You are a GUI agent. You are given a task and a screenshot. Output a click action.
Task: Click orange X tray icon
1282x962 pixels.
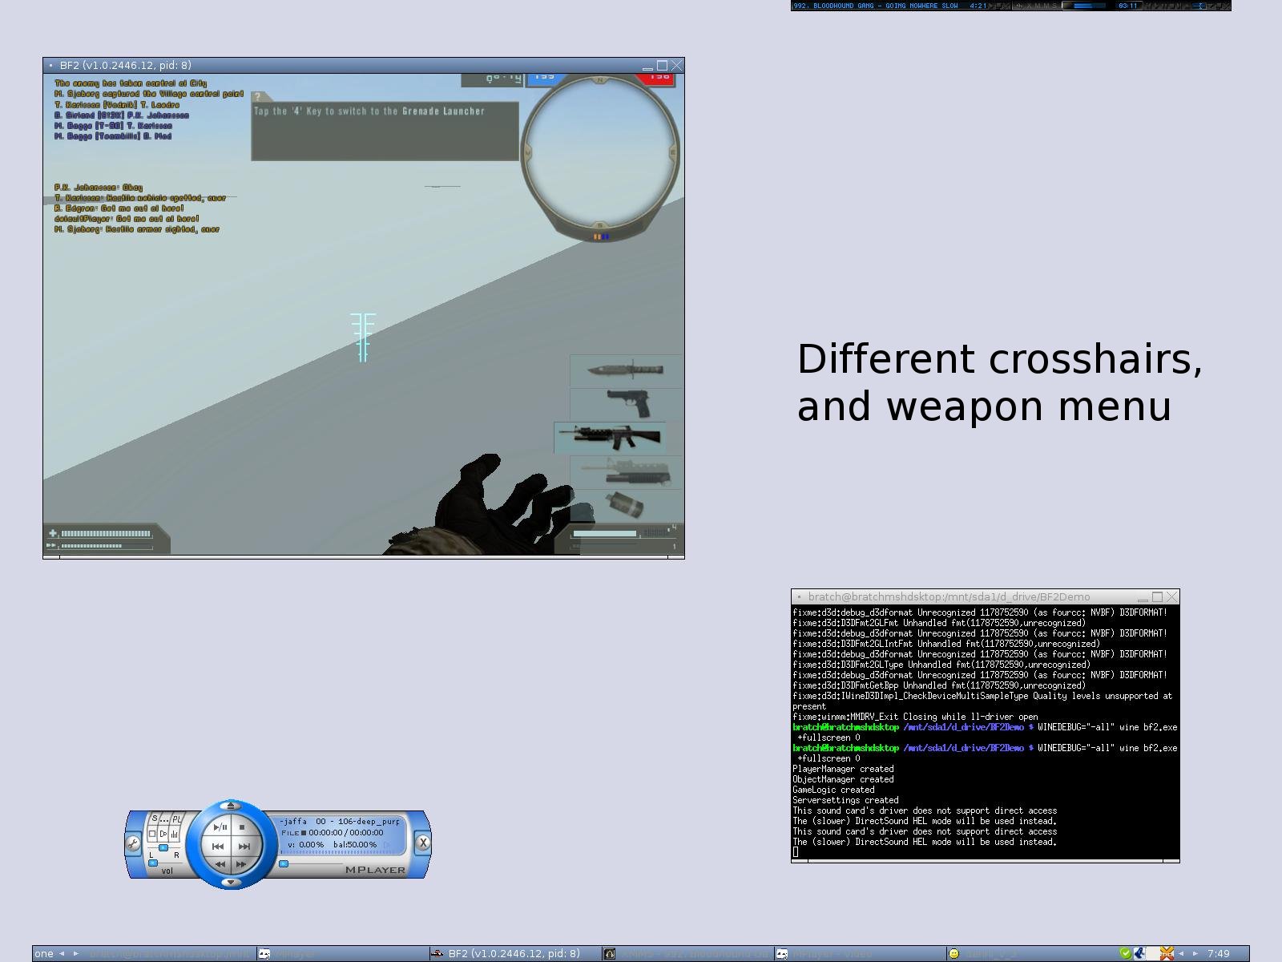(x=1167, y=953)
